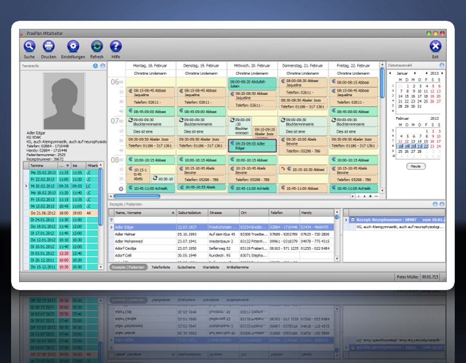Click the Exit icon

click(x=435, y=47)
